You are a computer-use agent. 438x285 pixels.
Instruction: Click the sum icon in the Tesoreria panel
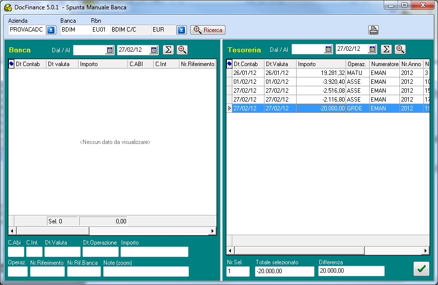(x=387, y=49)
